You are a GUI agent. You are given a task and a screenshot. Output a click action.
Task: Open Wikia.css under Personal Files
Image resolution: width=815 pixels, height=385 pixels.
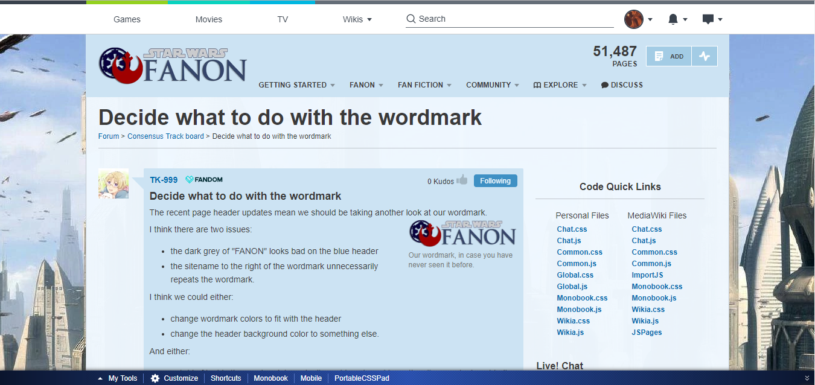(574, 321)
